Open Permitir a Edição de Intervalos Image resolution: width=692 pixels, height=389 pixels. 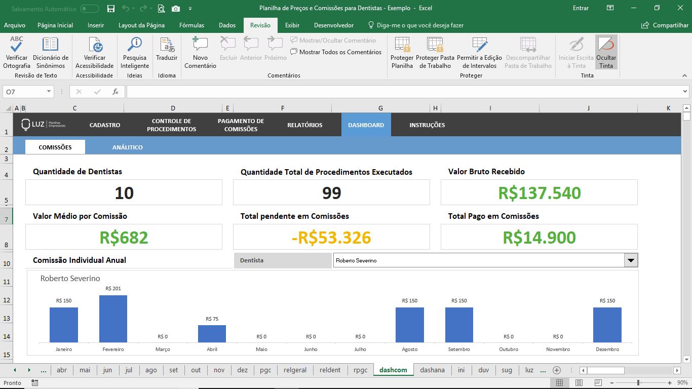click(479, 53)
